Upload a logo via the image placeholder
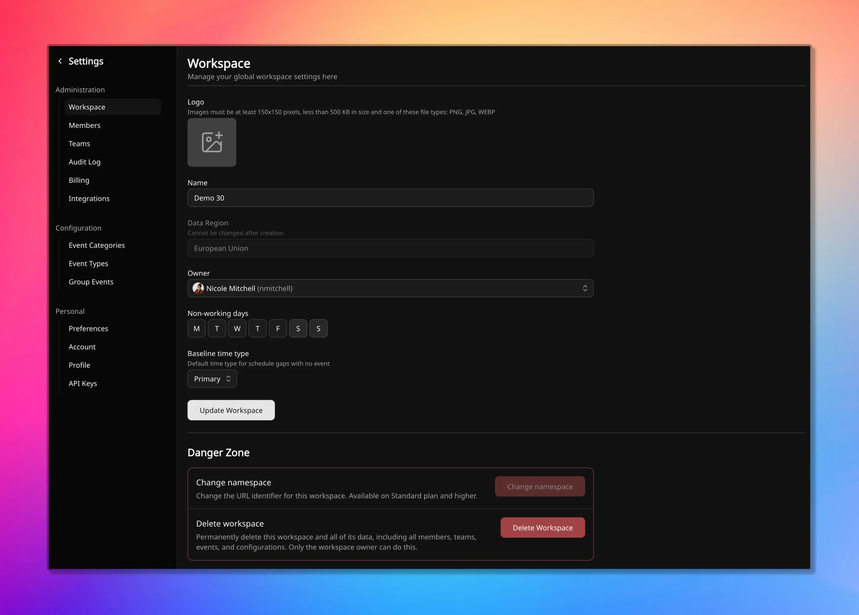 click(x=212, y=142)
